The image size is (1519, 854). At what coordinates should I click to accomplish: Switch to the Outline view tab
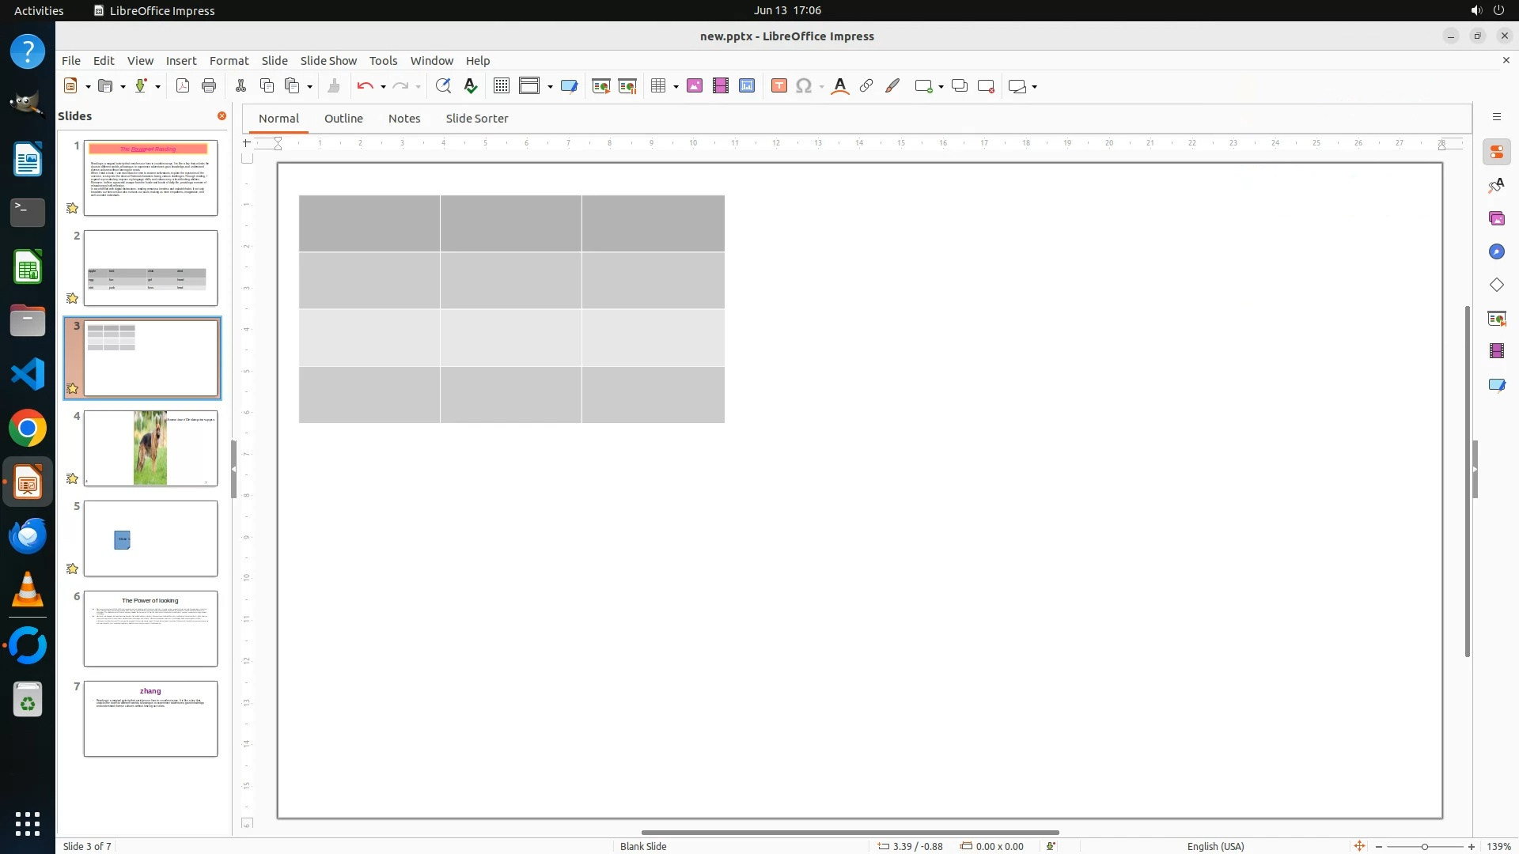click(343, 119)
